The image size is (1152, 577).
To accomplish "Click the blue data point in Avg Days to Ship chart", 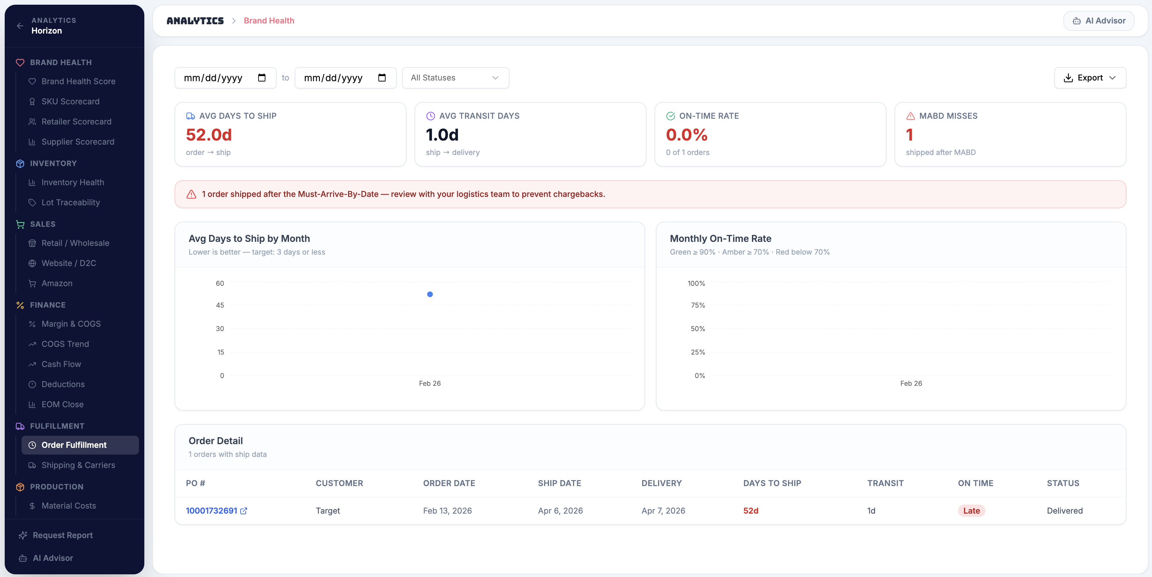I will coord(430,295).
